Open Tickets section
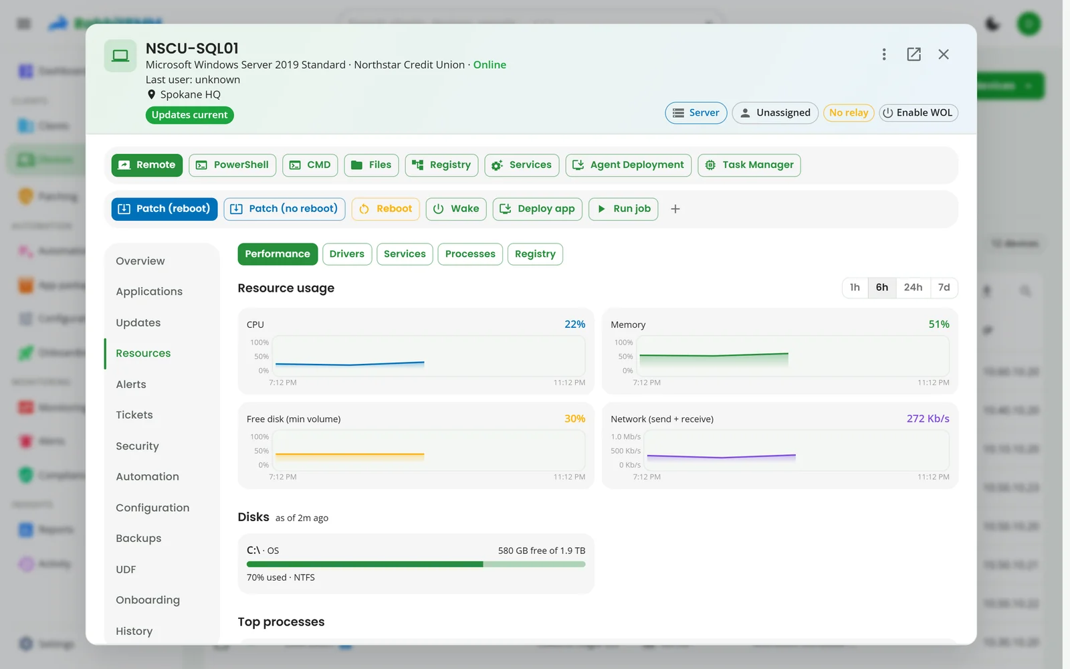This screenshot has width=1070, height=669. coord(162,415)
